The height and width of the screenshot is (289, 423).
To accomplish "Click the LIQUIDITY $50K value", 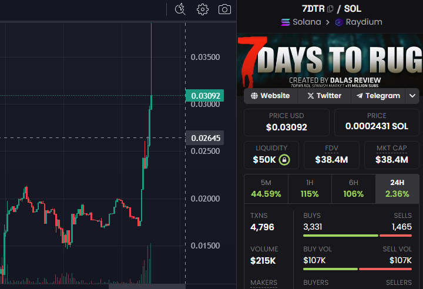I will click(x=264, y=159).
